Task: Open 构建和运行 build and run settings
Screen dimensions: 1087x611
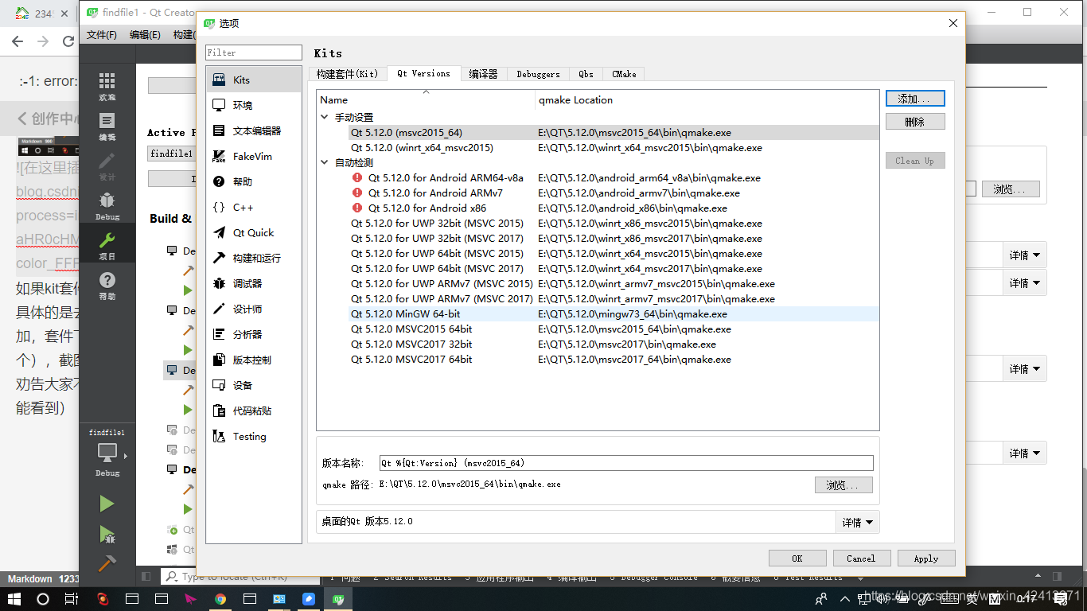Action: 253,258
